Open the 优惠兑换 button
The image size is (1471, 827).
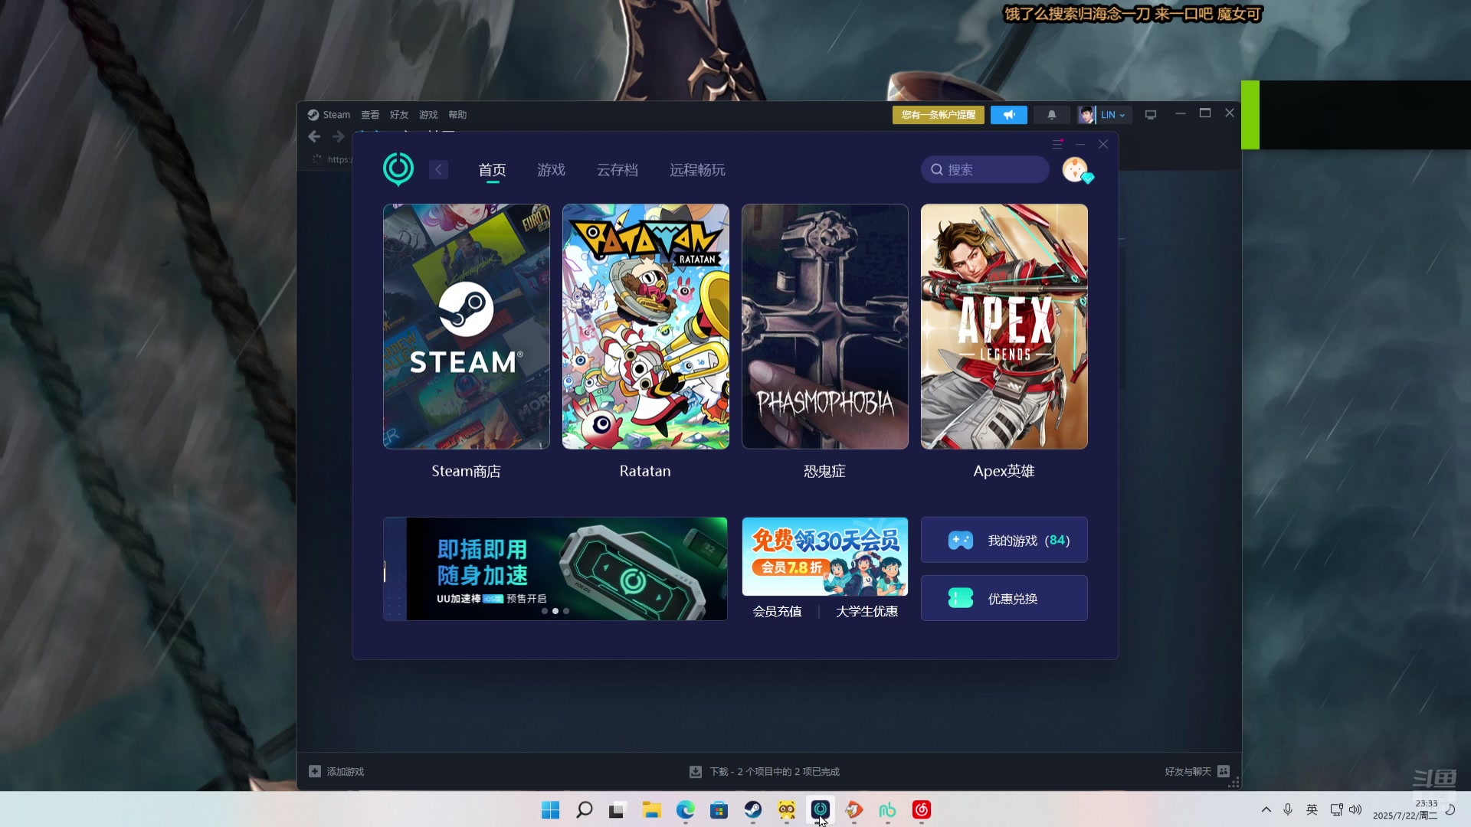point(1004,598)
